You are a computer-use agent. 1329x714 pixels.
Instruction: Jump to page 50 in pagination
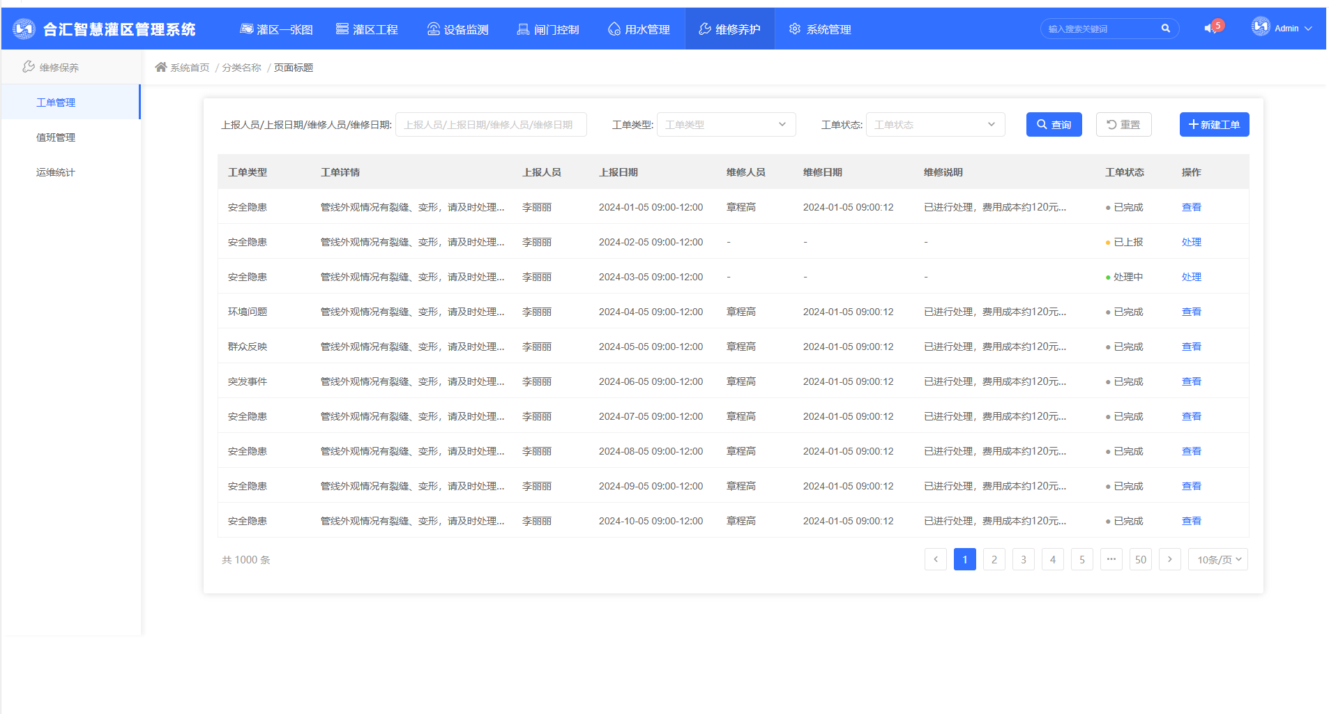[1140, 559]
